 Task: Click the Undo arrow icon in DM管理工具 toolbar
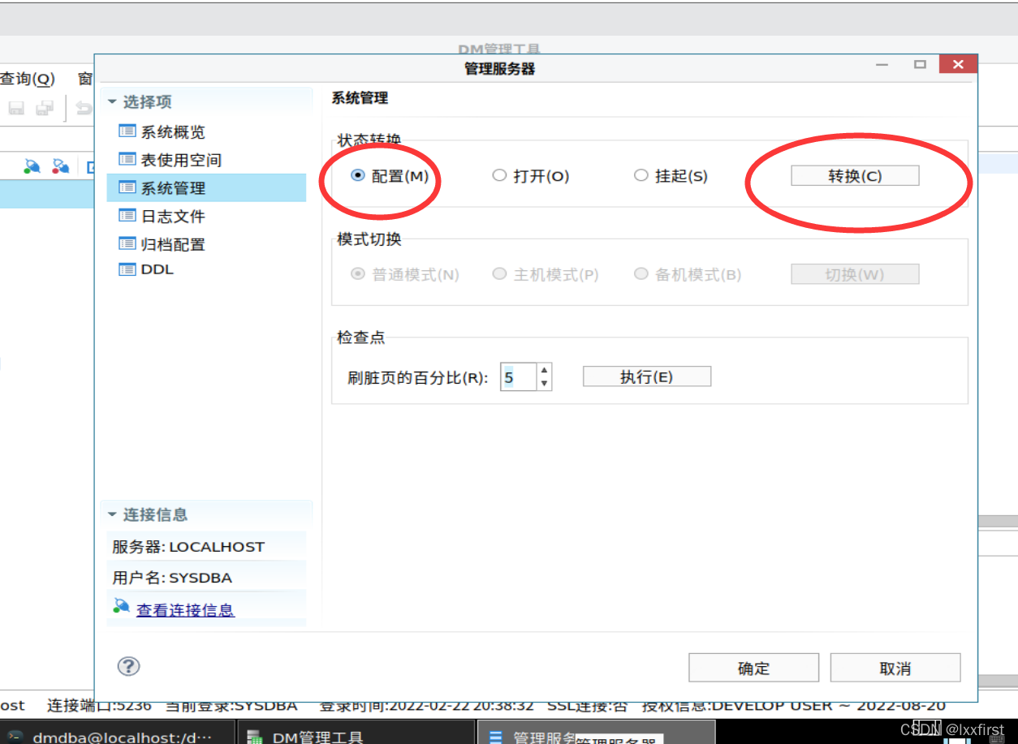coord(84,107)
